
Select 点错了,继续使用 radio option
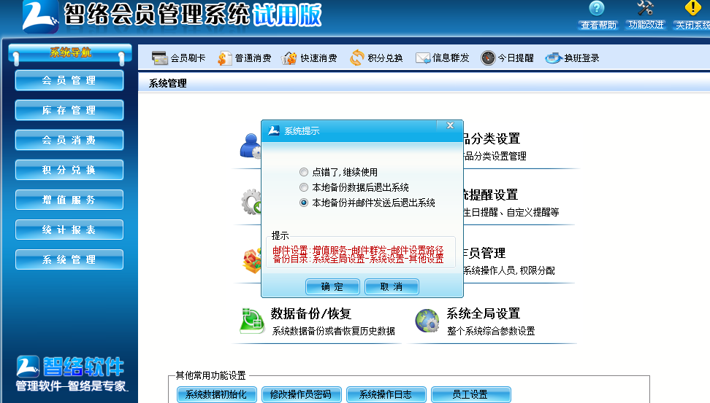(304, 172)
